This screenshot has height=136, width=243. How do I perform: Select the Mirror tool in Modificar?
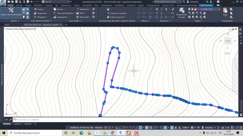coord(161,13)
